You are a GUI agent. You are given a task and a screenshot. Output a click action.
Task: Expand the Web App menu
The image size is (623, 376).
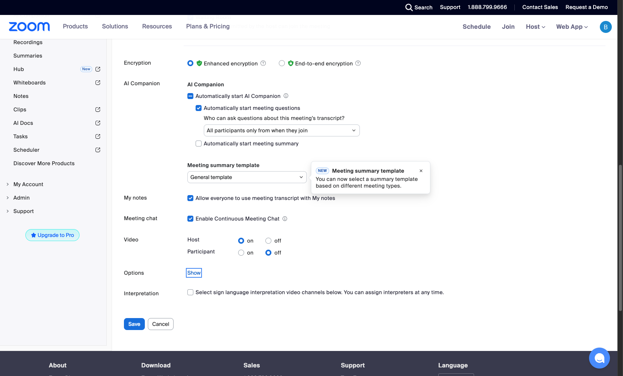[x=572, y=27]
